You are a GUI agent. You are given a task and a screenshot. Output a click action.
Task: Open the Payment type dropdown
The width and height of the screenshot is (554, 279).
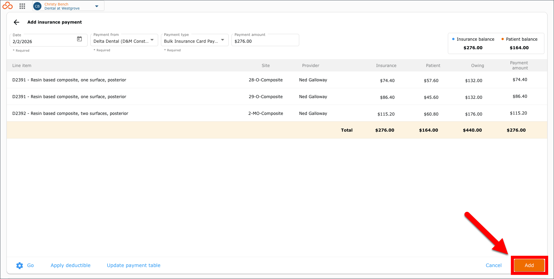point(195,40)
